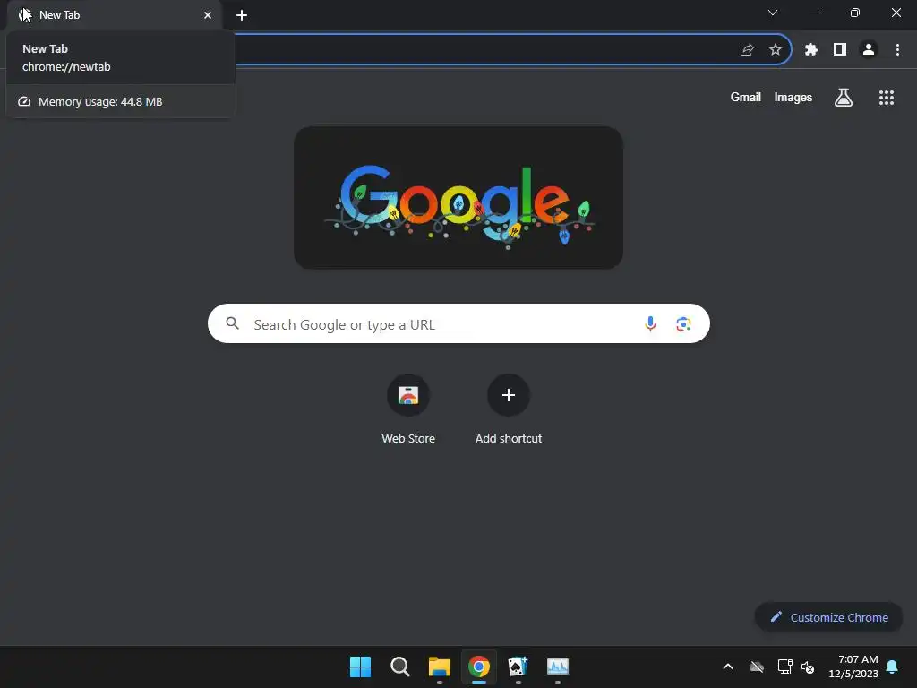Open the Gmail link

click(x=746, y=97)
